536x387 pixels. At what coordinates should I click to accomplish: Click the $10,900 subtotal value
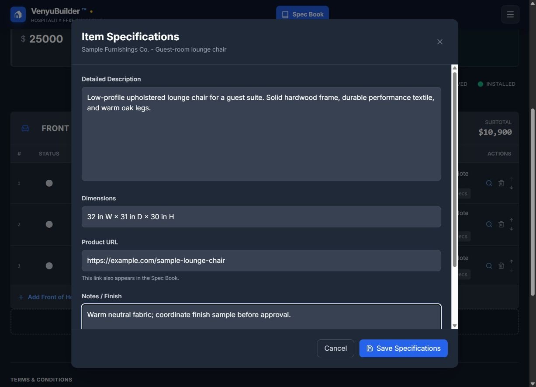[495, 132]
